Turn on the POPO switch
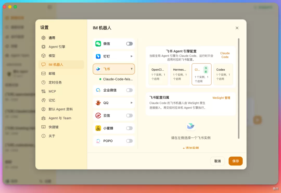 [x=129, y=141]
